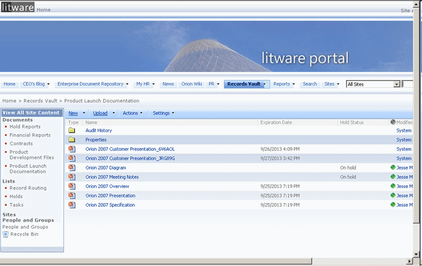The width and height of the screenshot is (422, 266).
Task: Go to the CEO's Blog tab
Action: [34, 84]
